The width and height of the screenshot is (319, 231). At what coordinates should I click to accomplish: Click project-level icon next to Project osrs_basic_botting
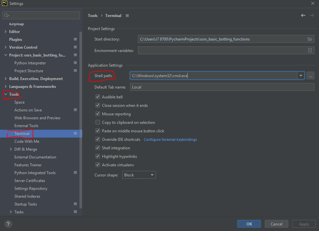tap(75, 55)
